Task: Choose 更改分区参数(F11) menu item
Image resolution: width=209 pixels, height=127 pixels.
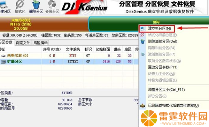Action: click(x=163, y=67)
